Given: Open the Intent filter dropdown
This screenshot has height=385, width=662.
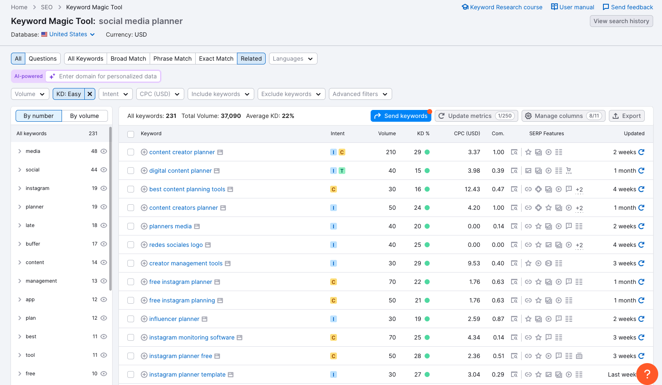Looking at the screenshot, I should [x=116, y=94].
